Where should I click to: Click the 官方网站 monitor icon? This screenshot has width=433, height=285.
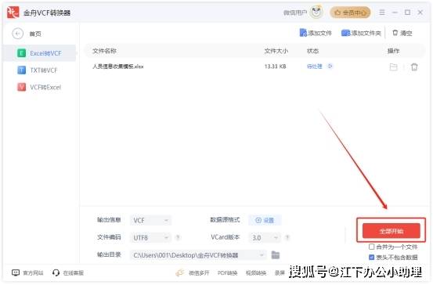click(x=16, y=272)
